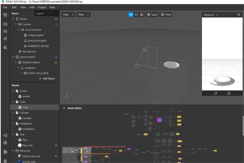Open the search magnifier icon in left sidebar
The image size is (244, 163).
coord(5,48)
